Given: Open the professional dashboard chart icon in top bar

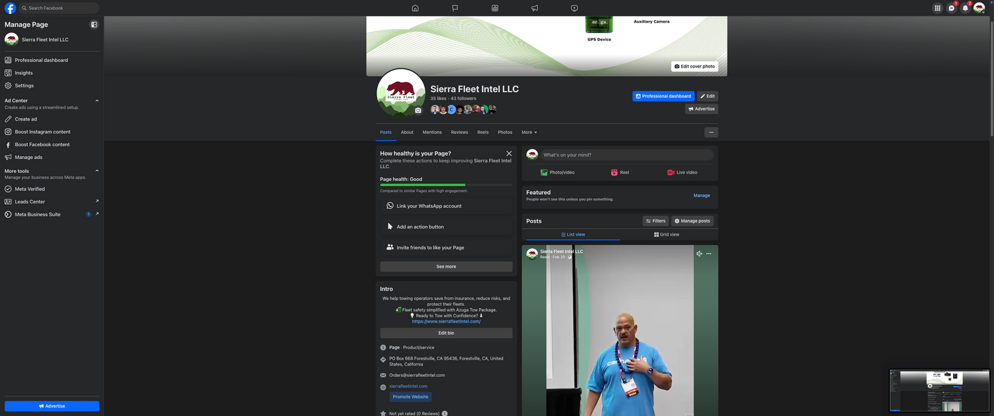Looking at the screenshot, I should click(x=494, y=8).
